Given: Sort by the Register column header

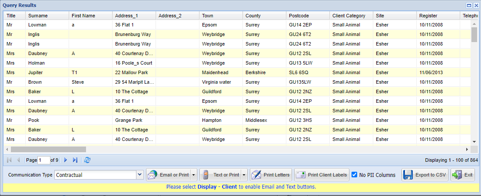Looking at the screenshot, I should (438, 16).
